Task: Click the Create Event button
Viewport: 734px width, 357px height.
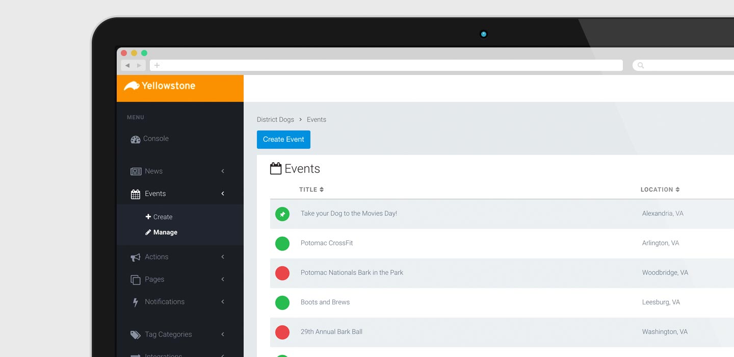Action: (283, 140)
